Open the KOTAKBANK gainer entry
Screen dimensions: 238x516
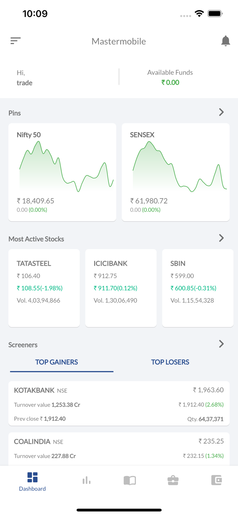(x=119, y=403)
